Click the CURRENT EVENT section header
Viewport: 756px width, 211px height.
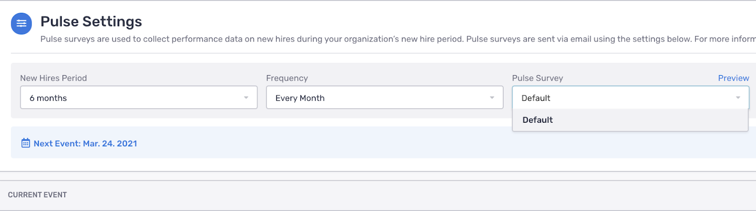pos(37,195)
